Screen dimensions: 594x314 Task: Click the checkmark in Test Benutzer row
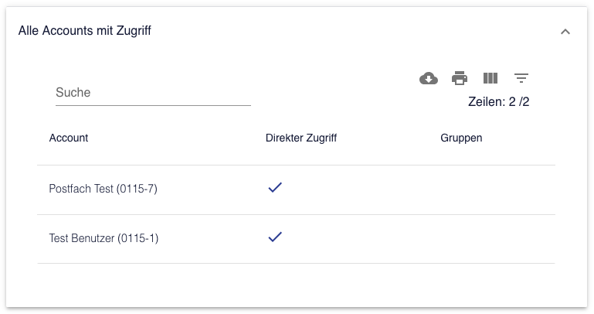click(275, 237)
